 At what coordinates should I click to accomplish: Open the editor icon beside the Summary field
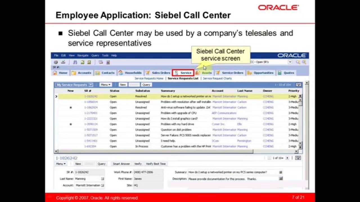pyautogui.click(x=280, y=172)
